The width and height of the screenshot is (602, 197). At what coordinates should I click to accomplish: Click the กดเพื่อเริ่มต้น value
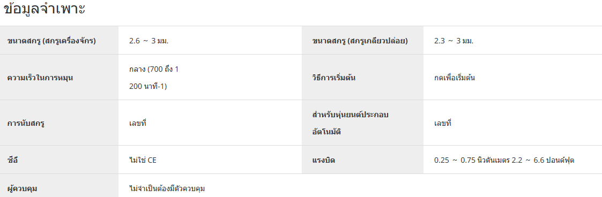coord(455,78)
